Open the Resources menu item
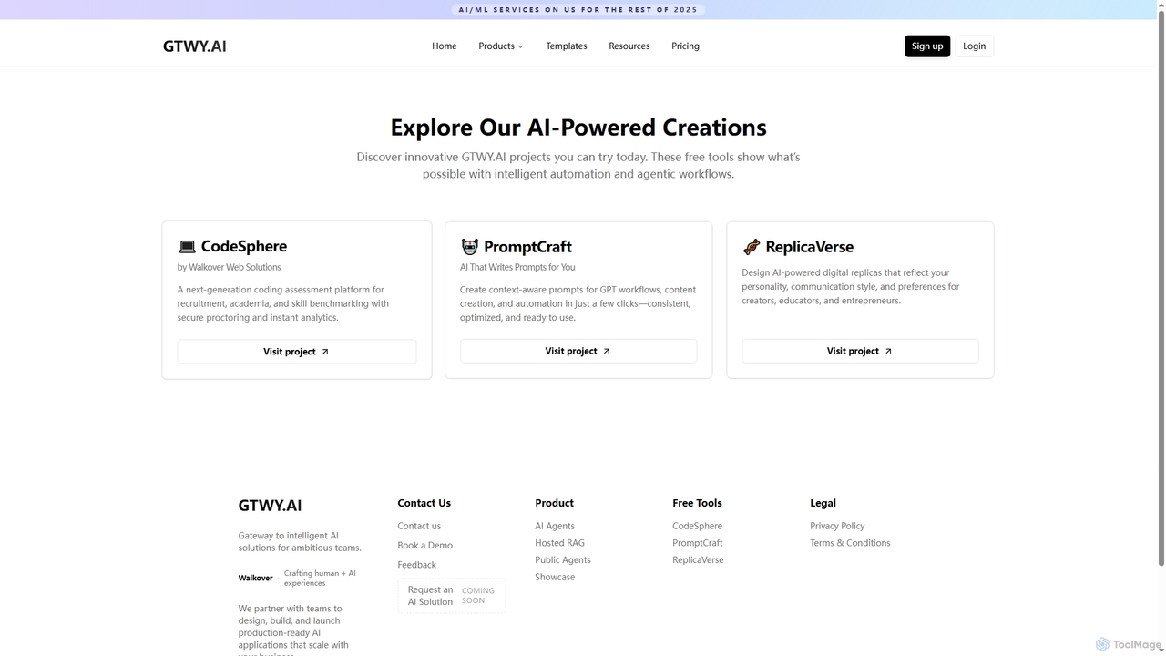The image size is (1166, 656). (x=629, y=46)
